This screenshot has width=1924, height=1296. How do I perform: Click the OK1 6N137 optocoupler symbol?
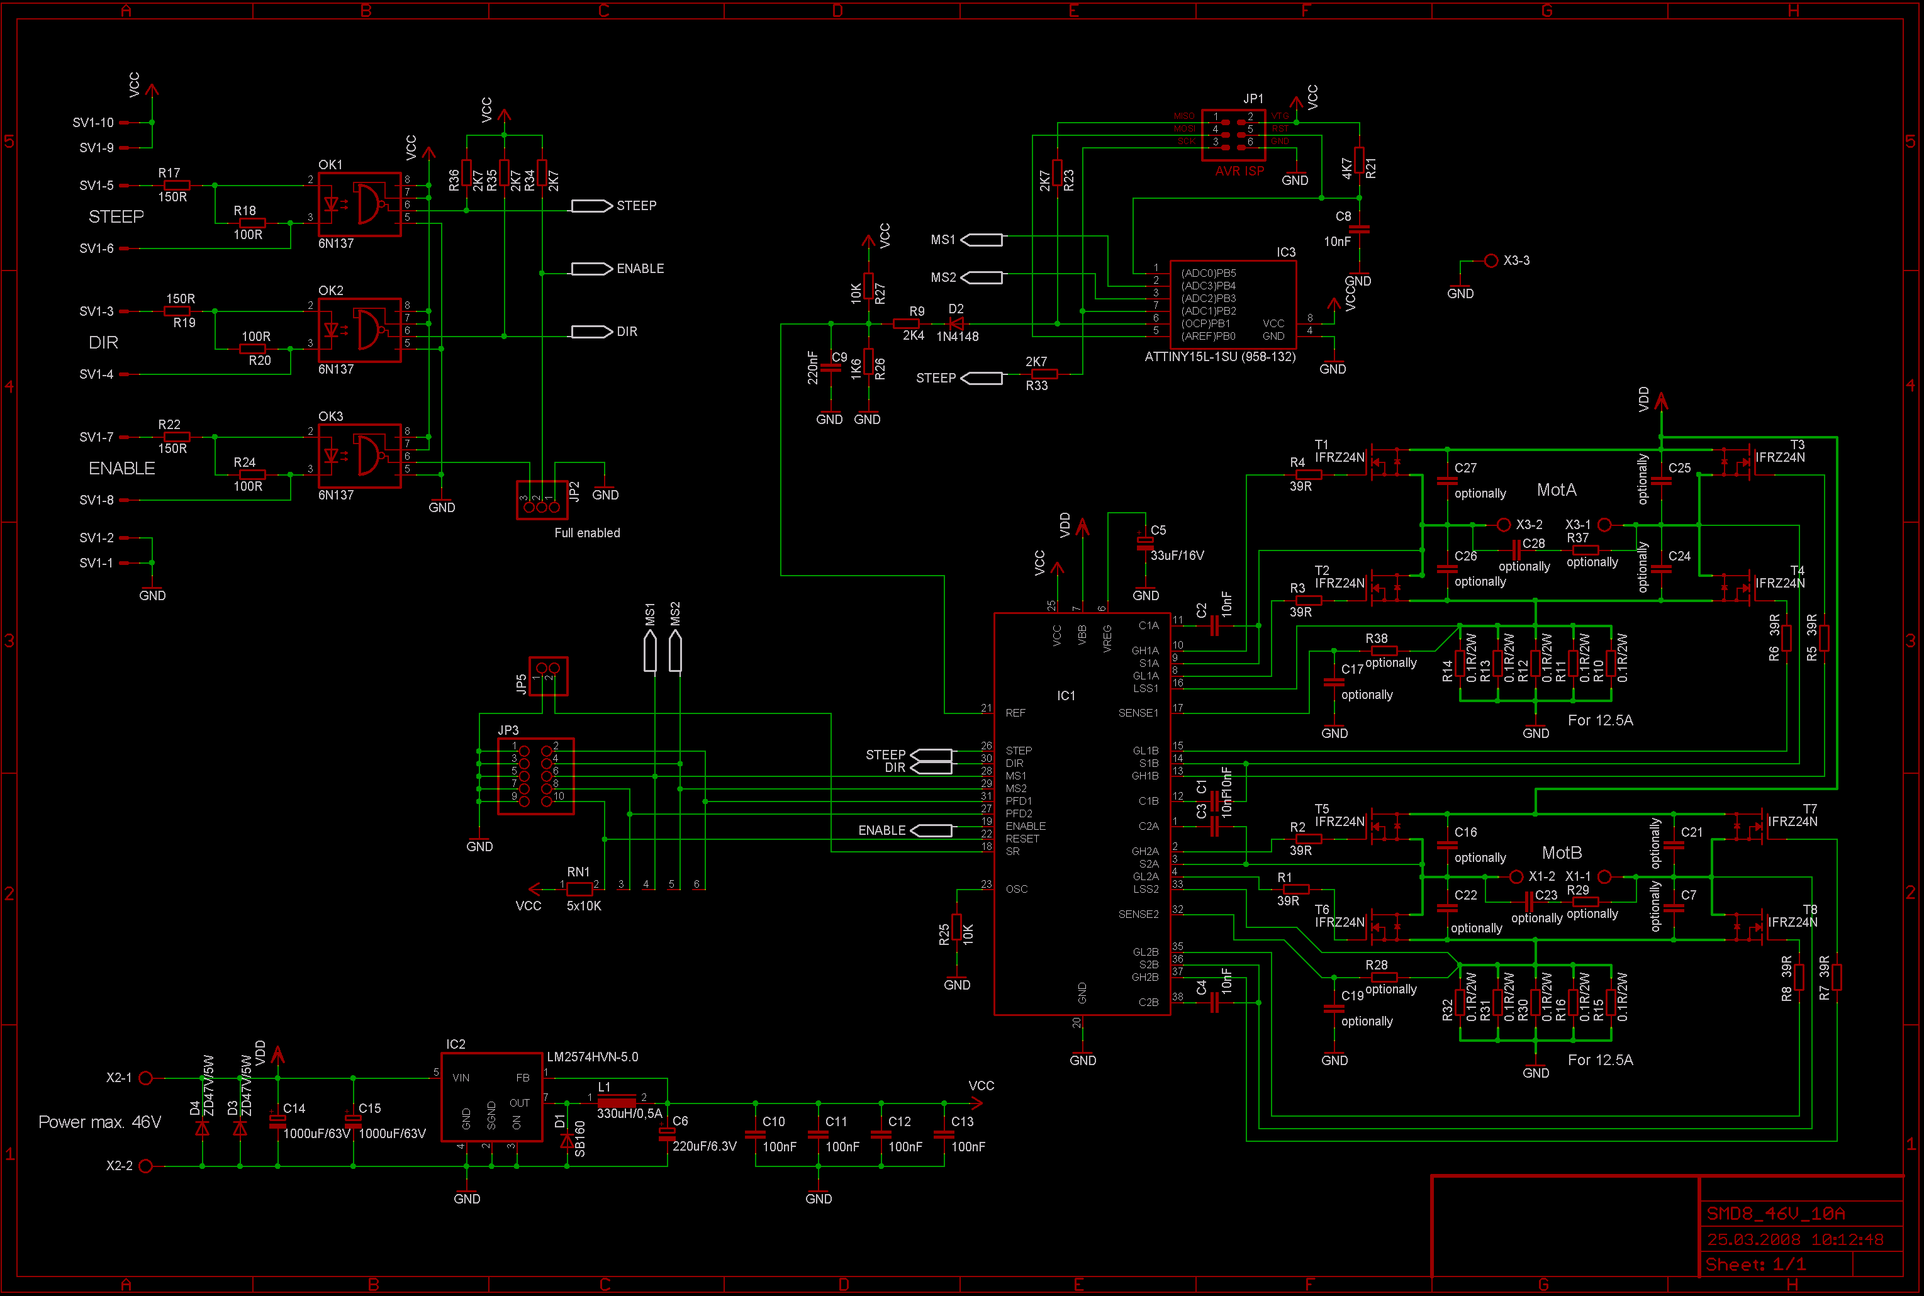tap(359, 204)
